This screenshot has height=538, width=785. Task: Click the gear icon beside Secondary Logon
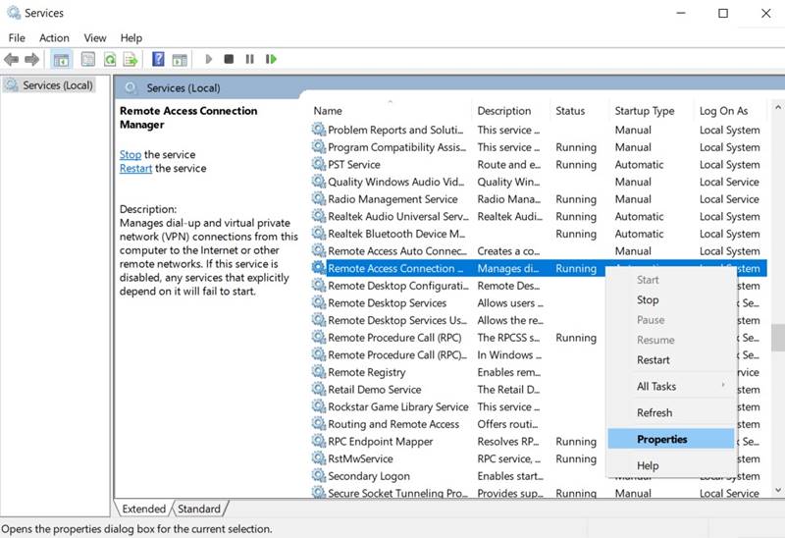318,475
